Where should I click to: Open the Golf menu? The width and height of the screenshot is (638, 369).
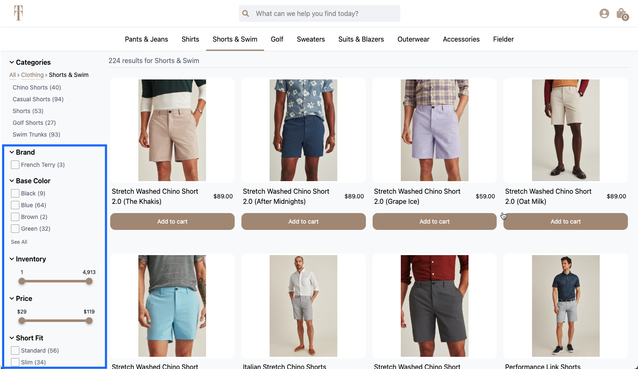[x=277, y=39]
